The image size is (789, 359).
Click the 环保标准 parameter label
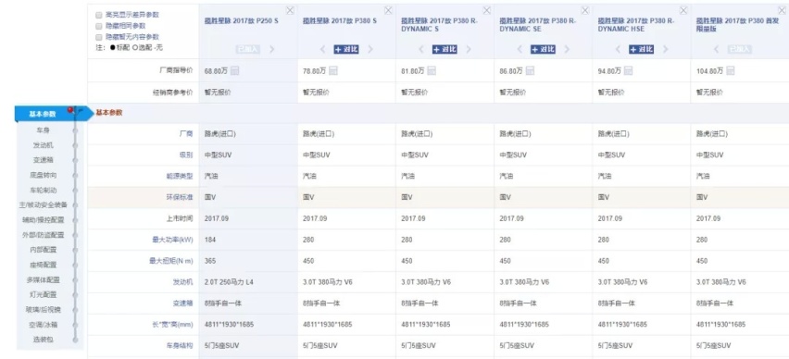(179, 198)
